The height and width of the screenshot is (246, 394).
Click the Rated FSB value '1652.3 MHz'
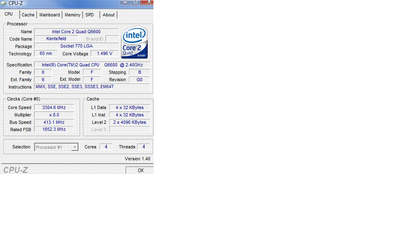point(54,129)
